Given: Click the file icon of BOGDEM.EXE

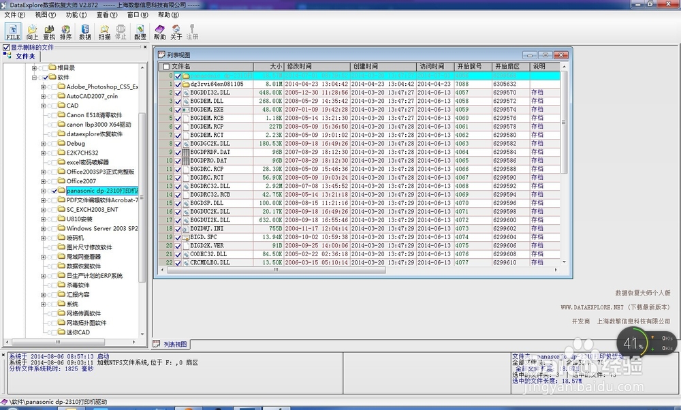Looking at the screenshot, I should 186,110.
